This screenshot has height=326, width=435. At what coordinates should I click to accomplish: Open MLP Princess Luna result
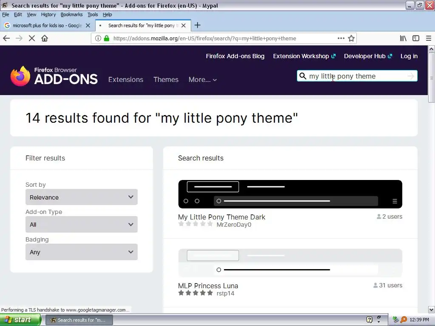click(x=208, y=286)
